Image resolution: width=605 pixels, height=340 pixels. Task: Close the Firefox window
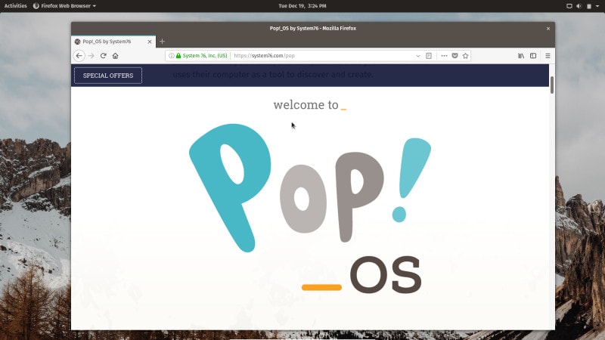pos(548,29)
